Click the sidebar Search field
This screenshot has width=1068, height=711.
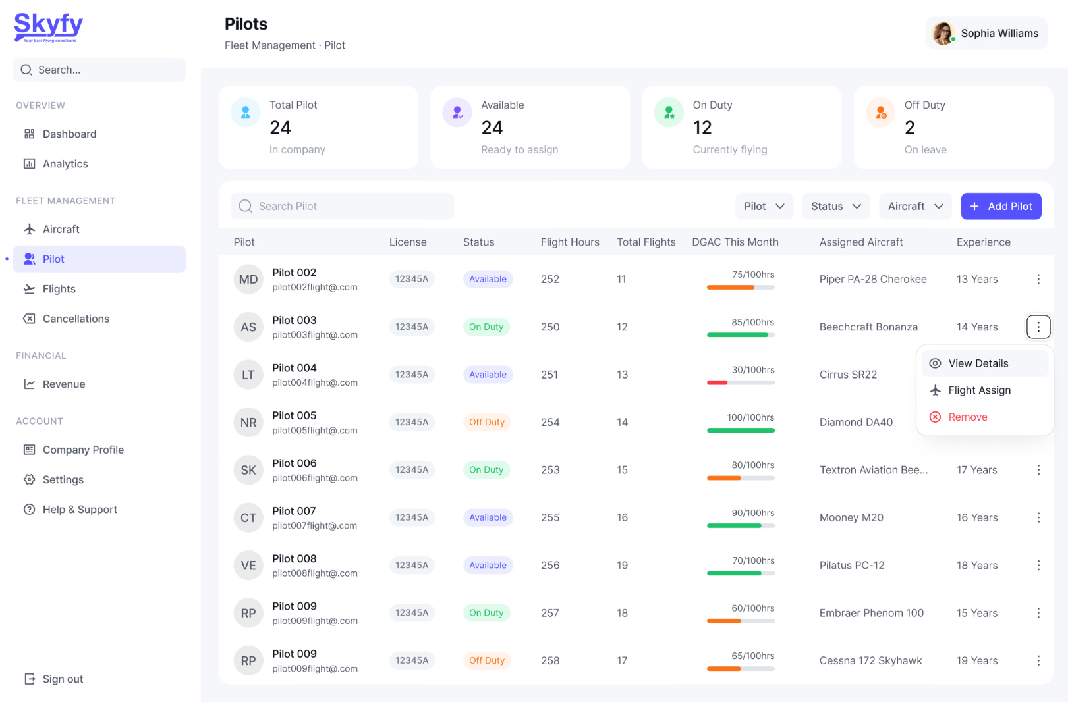[99, 70]
